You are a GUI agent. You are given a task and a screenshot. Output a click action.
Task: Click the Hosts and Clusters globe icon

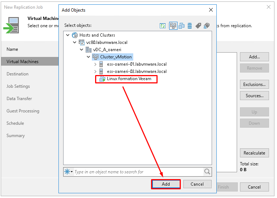tap(75, 35)
